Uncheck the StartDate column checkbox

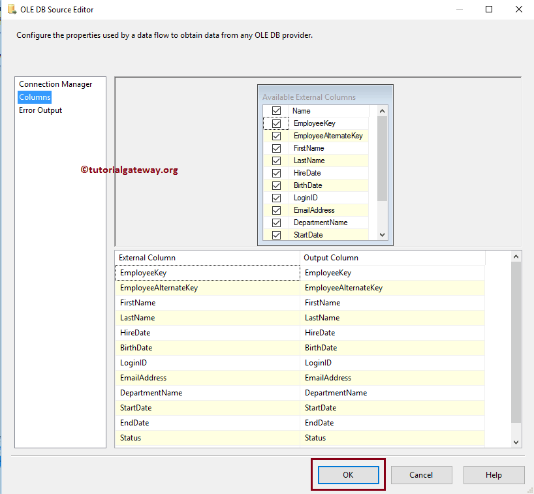point(275,234)
